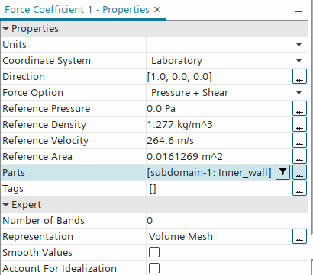
Task: Close the Force Coefficient 1 Properties tab
Action: point(157,10)
